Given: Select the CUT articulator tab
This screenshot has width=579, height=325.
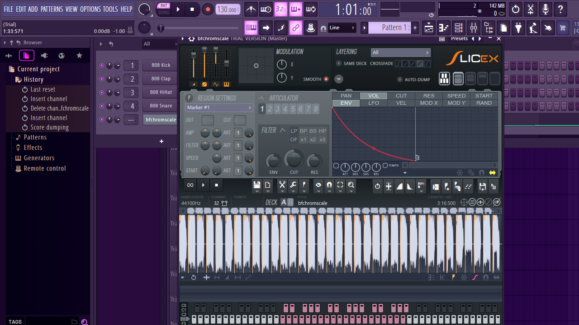Looking at the screenshot, I should pyautogui.click(x=401, y=96).
